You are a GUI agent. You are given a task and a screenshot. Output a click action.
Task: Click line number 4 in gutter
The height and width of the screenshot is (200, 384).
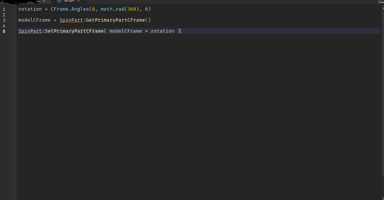4,26
